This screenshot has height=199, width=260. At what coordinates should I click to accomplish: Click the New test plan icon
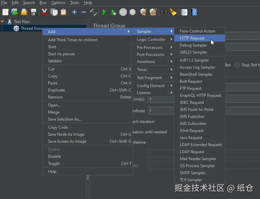coord(5,12)
